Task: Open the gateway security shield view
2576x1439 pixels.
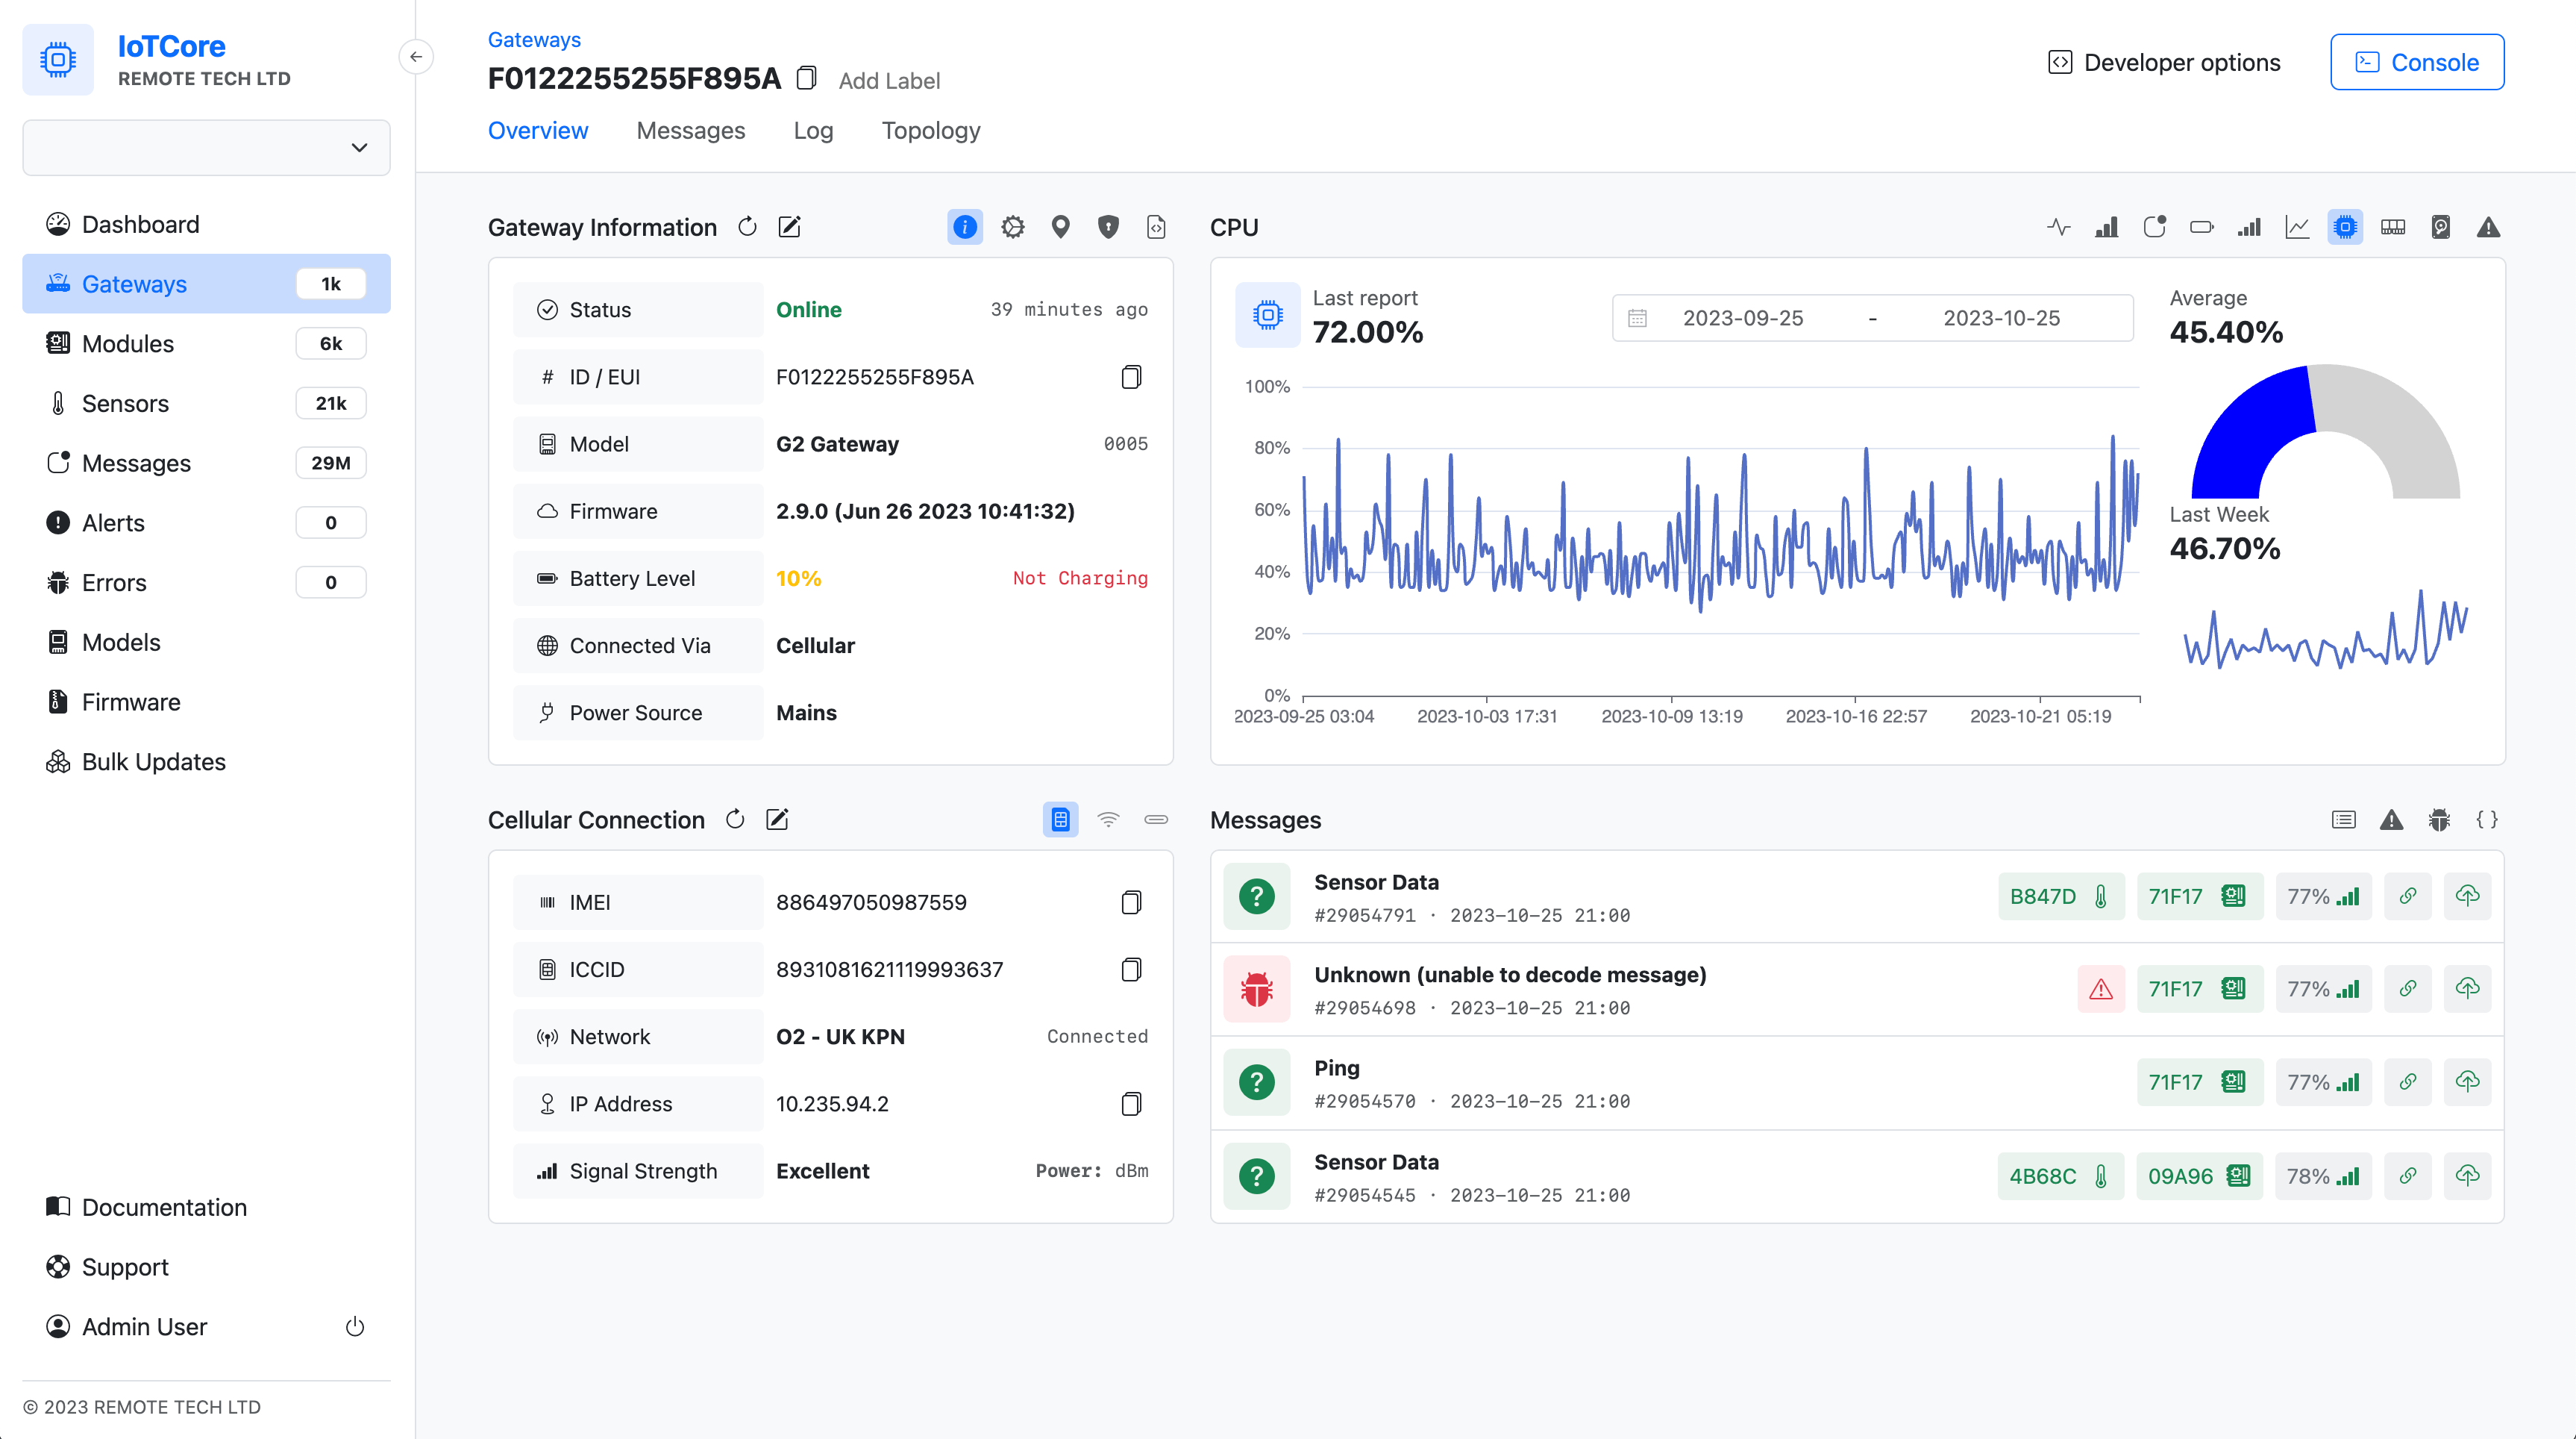Action: pyautogui.click(x=1108, y=227)
